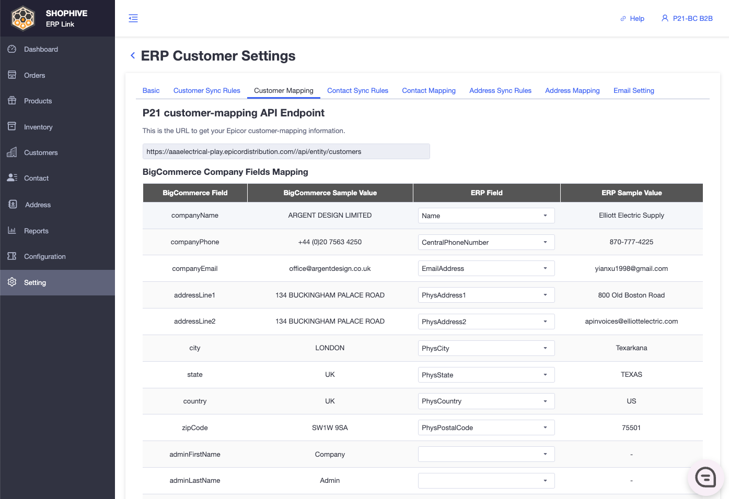Open the PhysState dropdown

[486, 375]
